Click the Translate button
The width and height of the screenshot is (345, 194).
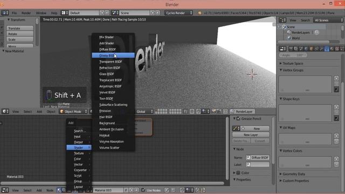coord(20,28)
